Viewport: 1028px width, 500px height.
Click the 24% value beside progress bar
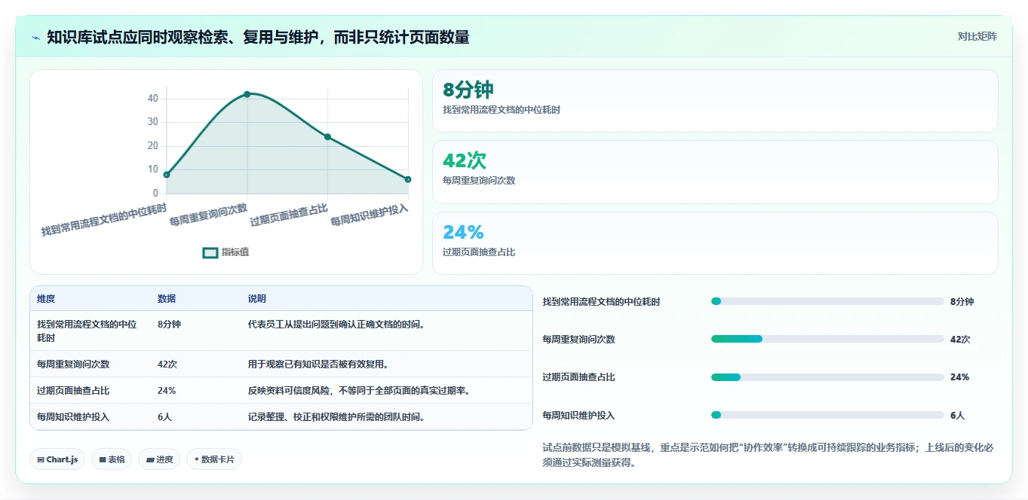point(959,377)
